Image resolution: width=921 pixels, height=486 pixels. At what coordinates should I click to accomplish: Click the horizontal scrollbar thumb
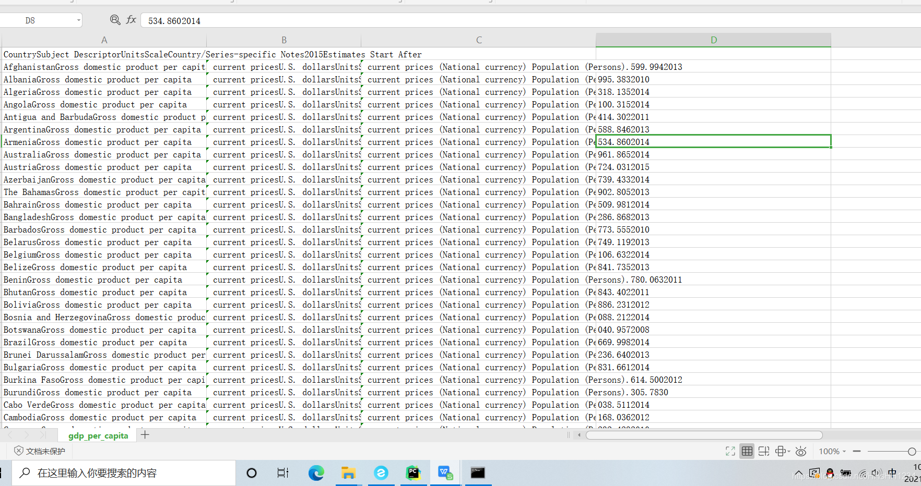pyautogui.click(x=704, y=435)
